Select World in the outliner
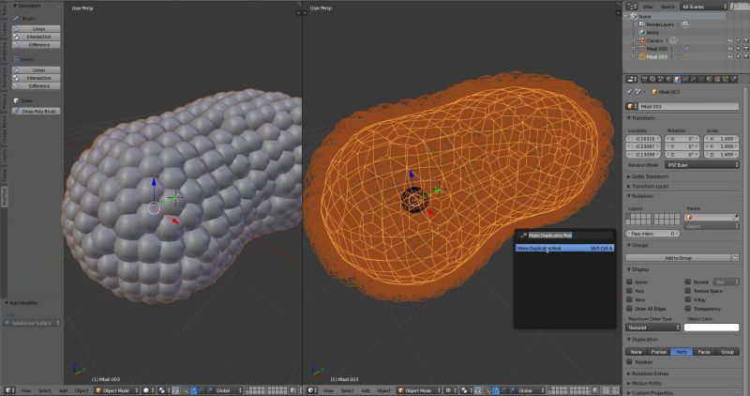This screenshot has width=750, height=396. (x=652, y=33)
